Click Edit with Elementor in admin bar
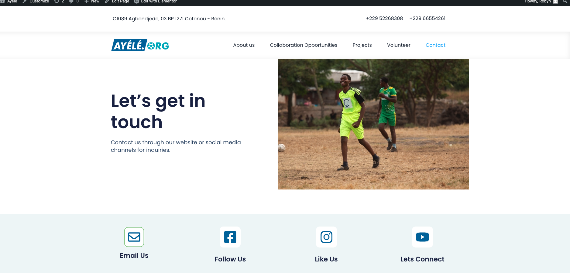The height and width of the screenshot is (273, 570). [155, 2]
